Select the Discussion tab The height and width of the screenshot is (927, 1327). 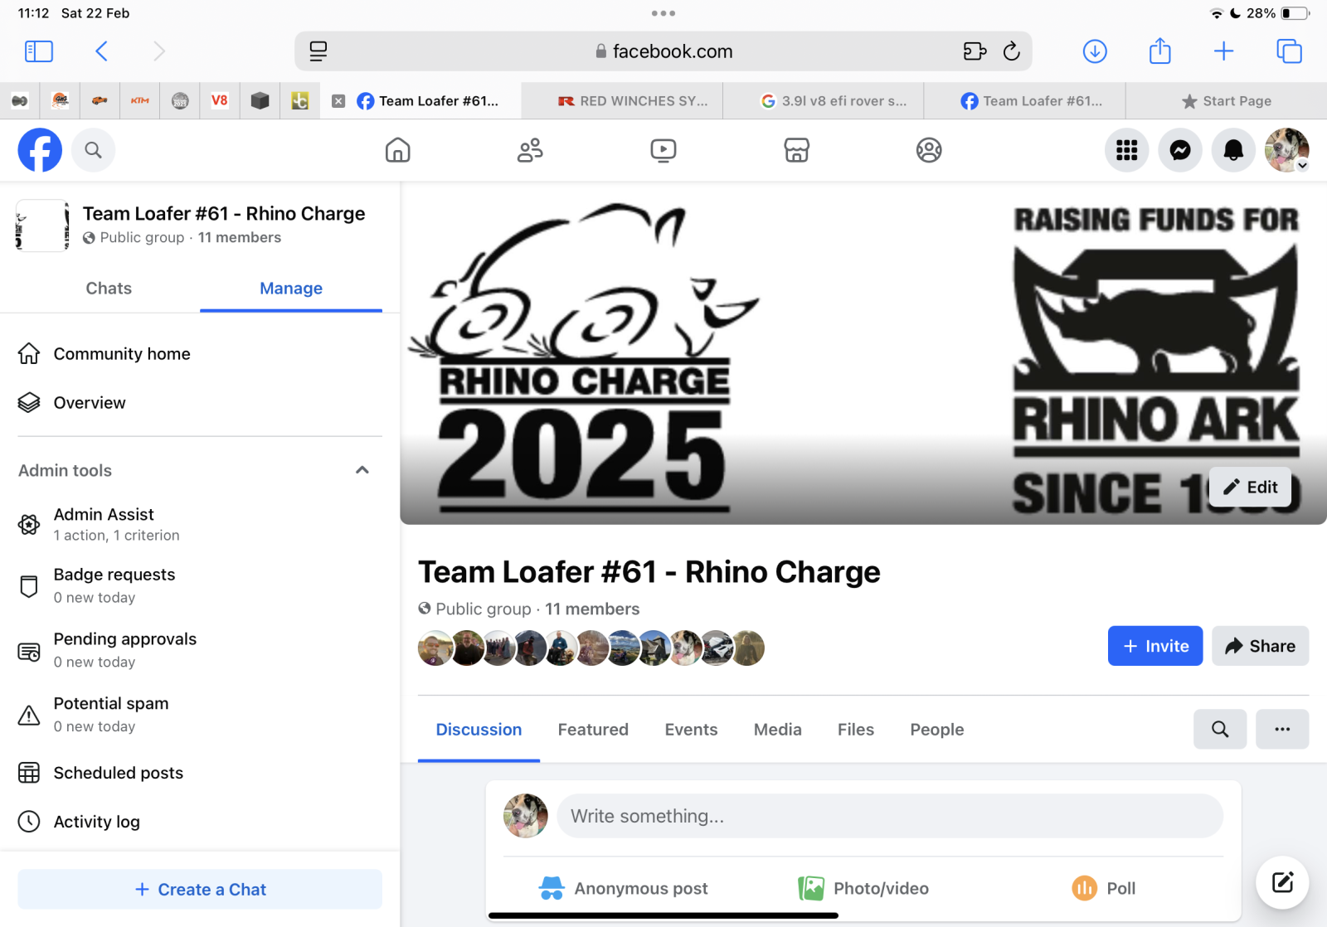click(x=479, y=730)
